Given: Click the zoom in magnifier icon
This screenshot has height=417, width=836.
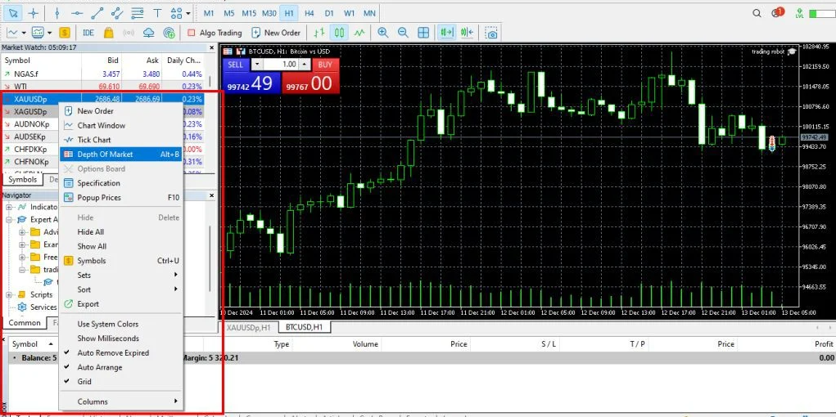Looking at the screenshot, I should coord(382,33).
